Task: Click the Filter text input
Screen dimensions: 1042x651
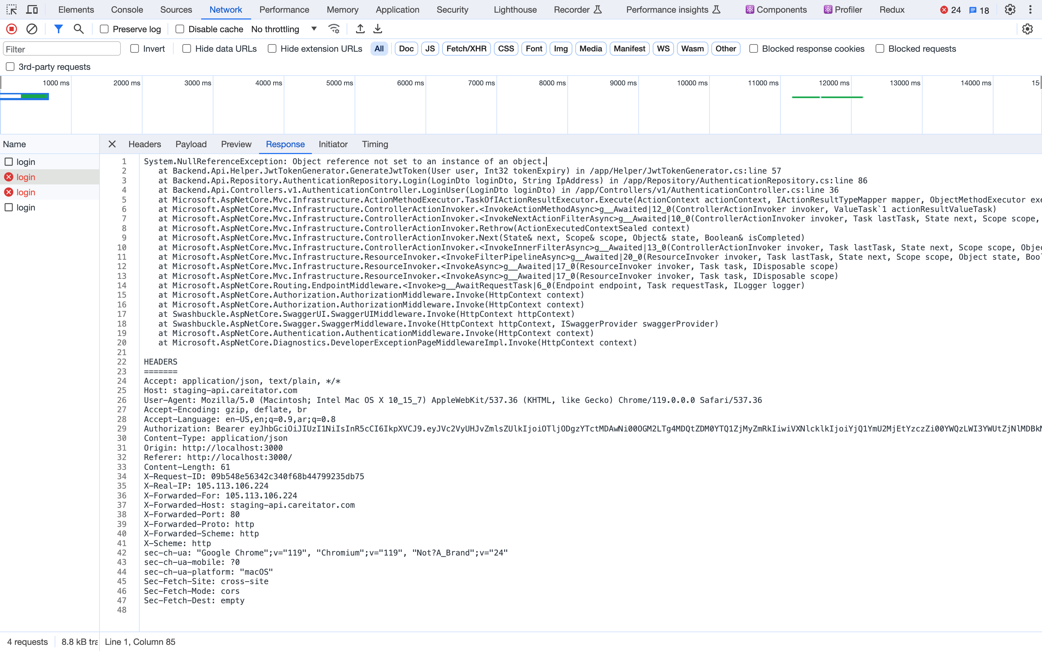Action: coord(62,49)
